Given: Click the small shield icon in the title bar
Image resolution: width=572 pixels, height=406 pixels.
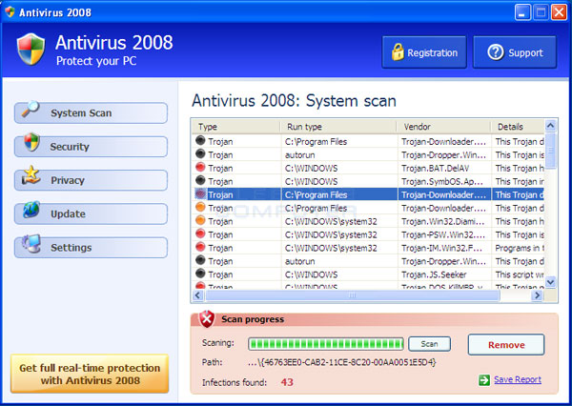Looking at the screenshot, I should [x=10, y=12].
